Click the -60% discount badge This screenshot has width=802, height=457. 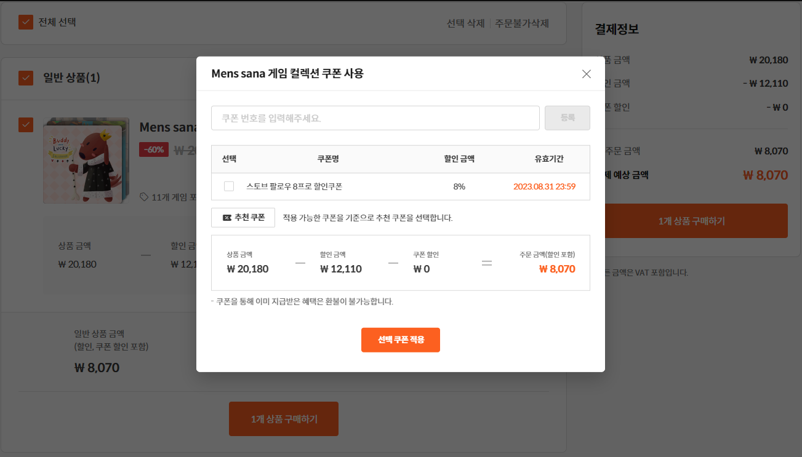coord(153,149)
